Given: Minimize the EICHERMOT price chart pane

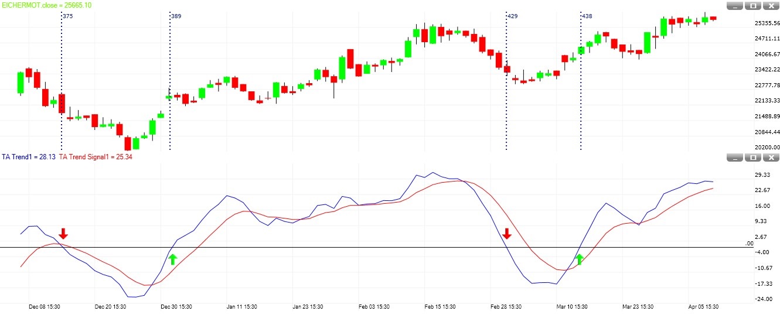Looking at the screenshot, I should (736, 6).
